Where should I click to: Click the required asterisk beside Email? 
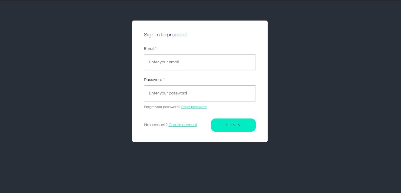tap(156, 48)
